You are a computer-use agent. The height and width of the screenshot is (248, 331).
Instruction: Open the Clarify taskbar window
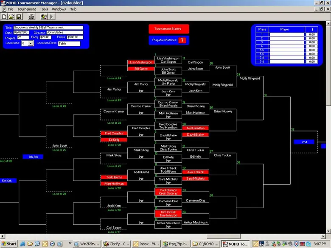pos(117,244)
